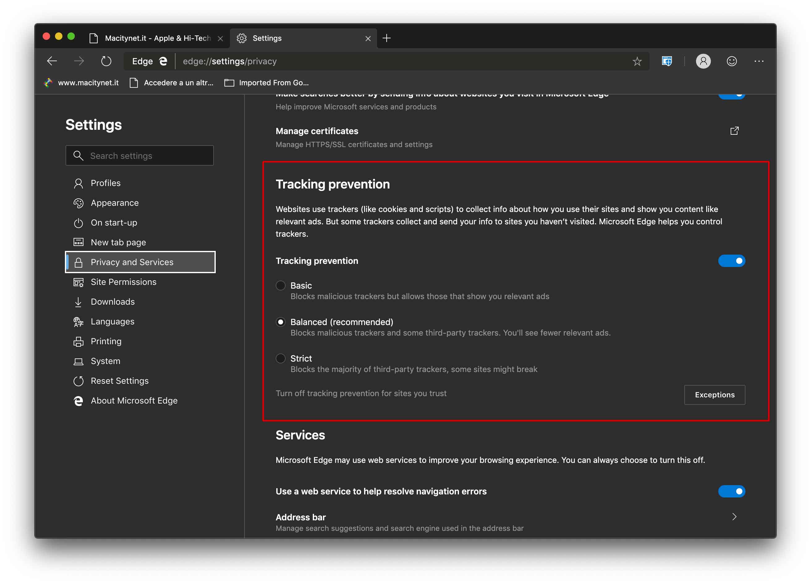Disable navigation errors web service toggle
The height and width of the screenshot is (584, 811).
point(731,491)
